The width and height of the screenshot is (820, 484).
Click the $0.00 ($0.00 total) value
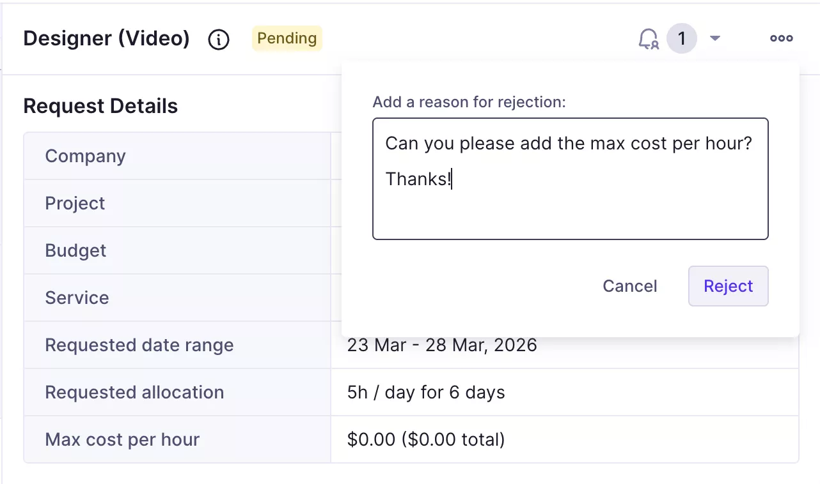(x=426, y=440)
